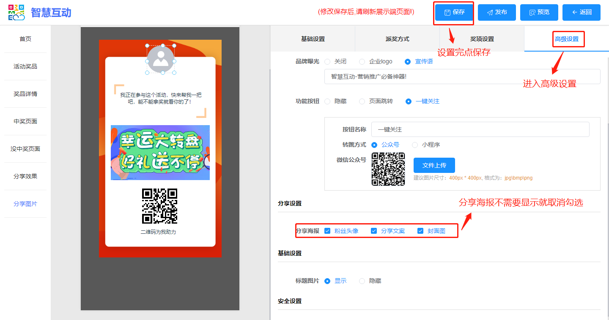Toggle the 封面图 checkbox
609x320 pixels.
coord(420,231)
